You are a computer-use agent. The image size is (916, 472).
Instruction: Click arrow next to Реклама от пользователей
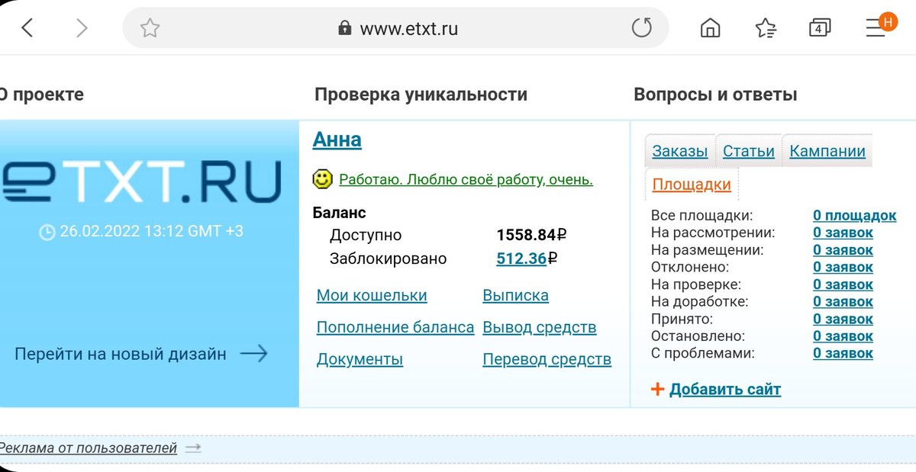tap(193, 448)
